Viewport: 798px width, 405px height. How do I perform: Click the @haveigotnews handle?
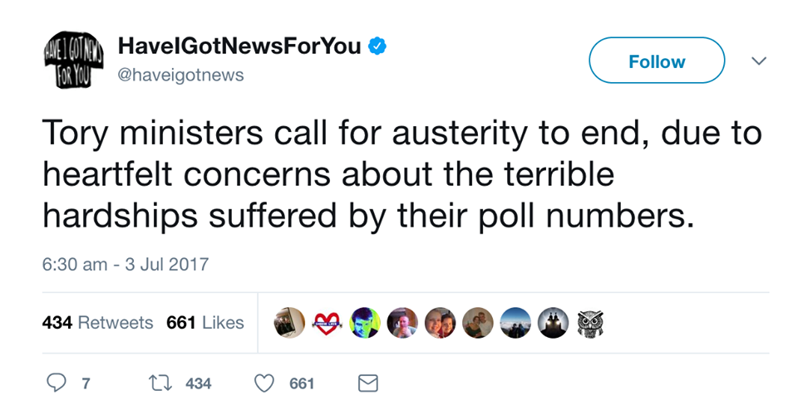(x=181, y=75)
